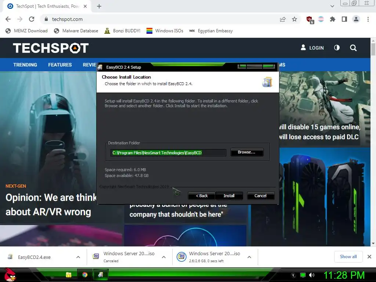
Task: Open the extensions puzzle icon
Action: [x=333, y=19]
